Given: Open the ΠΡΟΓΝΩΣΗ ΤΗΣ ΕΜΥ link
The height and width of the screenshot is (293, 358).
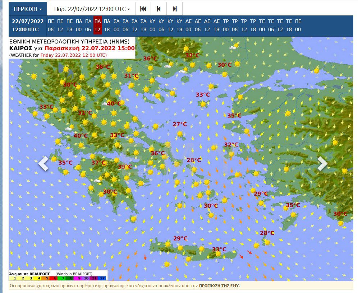Looking at the screenshot, I should pyautogui.click(x=219, y=286).
